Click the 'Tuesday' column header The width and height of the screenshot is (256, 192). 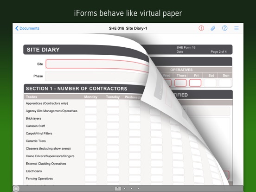[113, 97]
